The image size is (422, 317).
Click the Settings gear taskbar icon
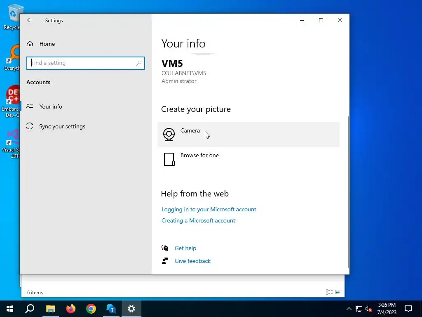(131, 309)
